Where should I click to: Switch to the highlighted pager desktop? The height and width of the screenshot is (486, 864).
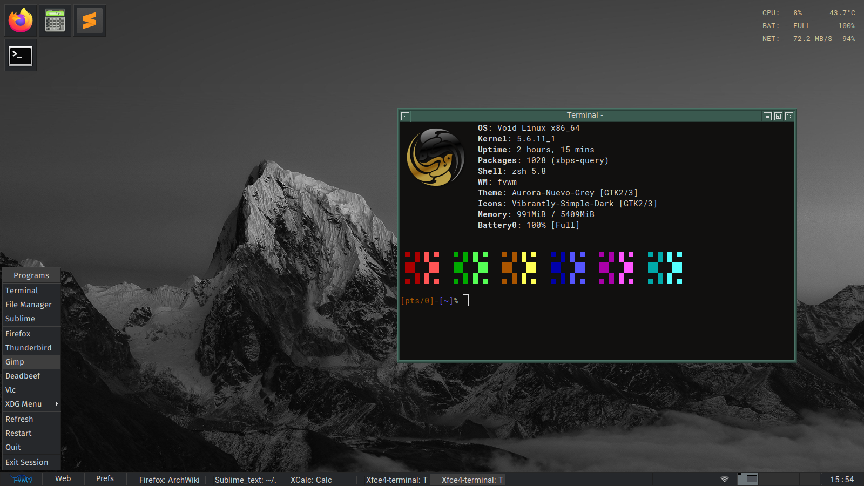pos(748,479)
